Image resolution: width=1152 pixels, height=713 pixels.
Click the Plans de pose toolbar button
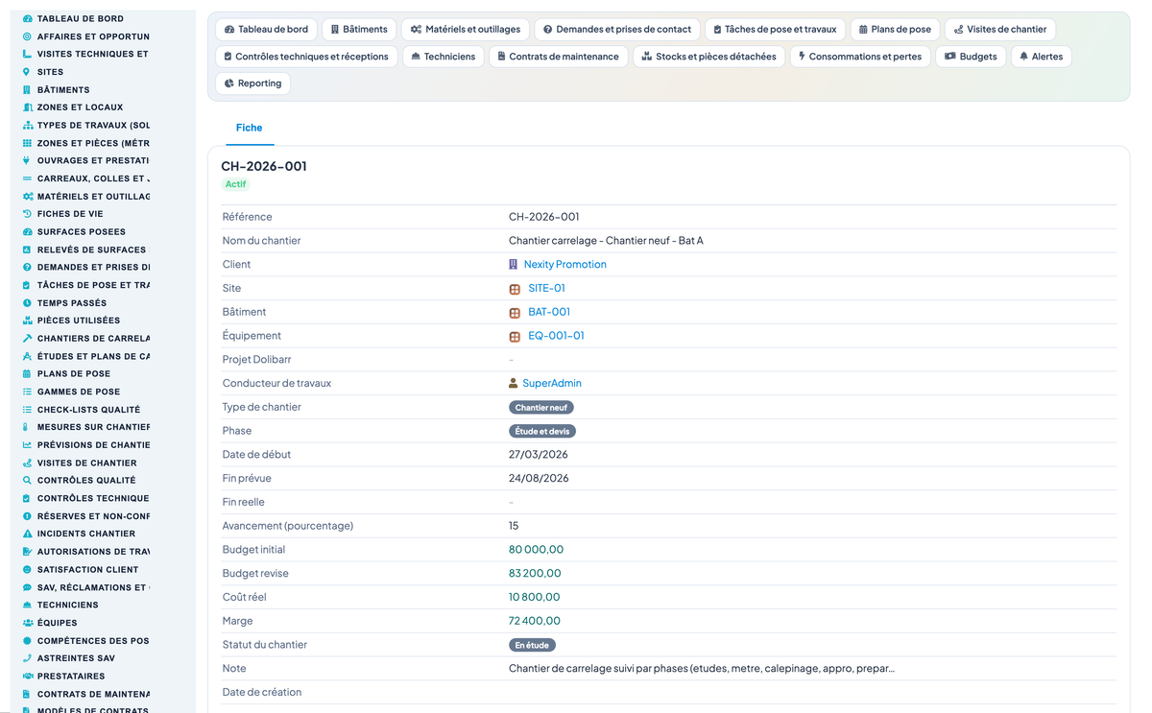tap(895, 30)
